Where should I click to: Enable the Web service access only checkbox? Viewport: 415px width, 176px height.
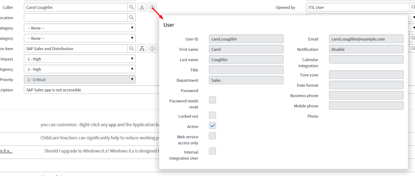click(212, 136)
